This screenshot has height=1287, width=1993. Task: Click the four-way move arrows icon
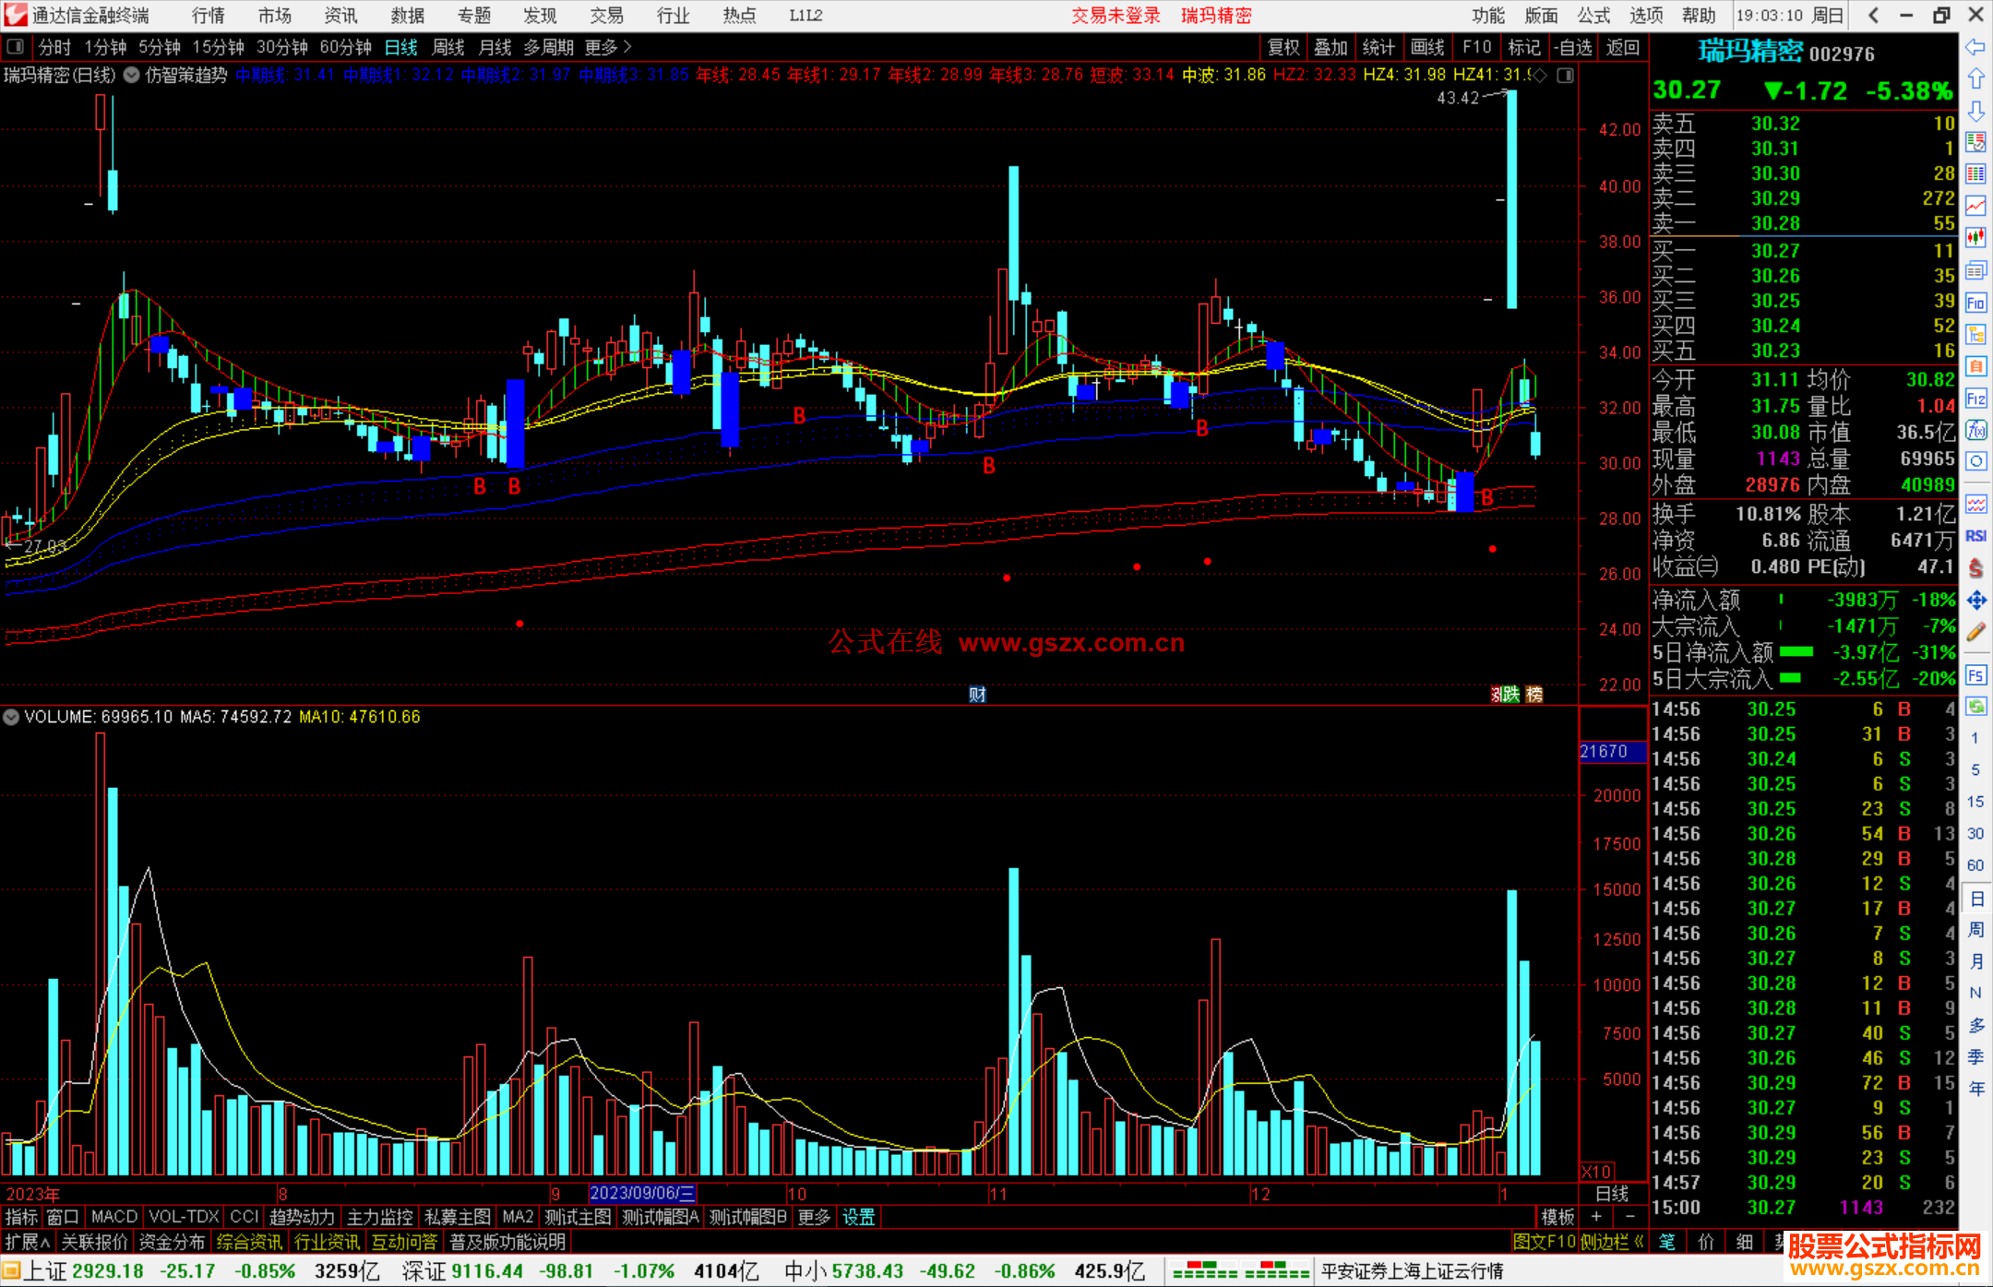(1975, 601)
